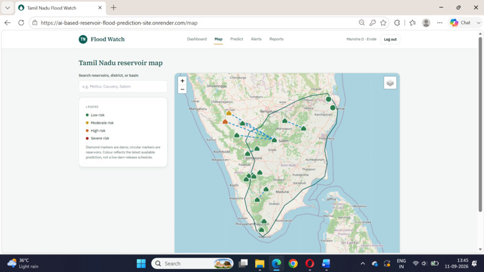The image size is (484, 272).
Task: Click the browser address bar URL
Action: point(119,23)
